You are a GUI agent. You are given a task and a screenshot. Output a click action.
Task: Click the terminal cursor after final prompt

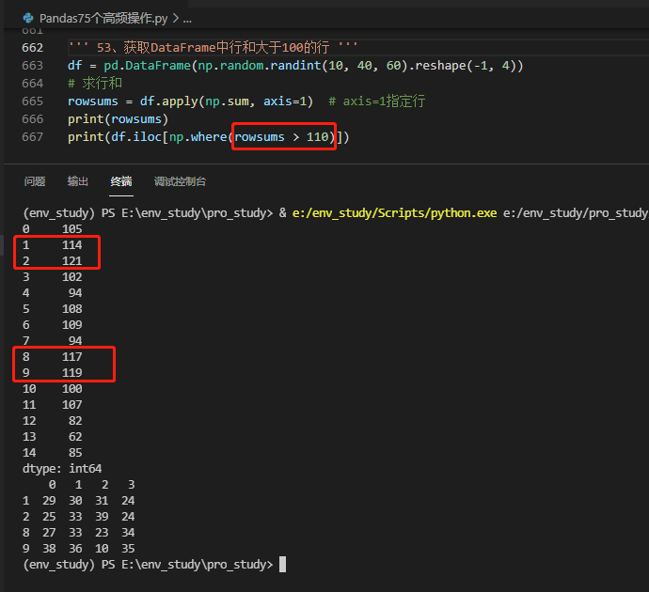click(x=283, y=565)
